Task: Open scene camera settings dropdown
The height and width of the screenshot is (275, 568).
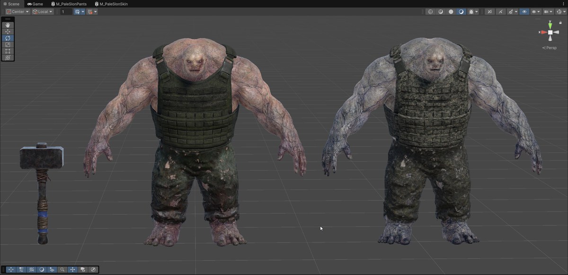Action: click(548, 12)
